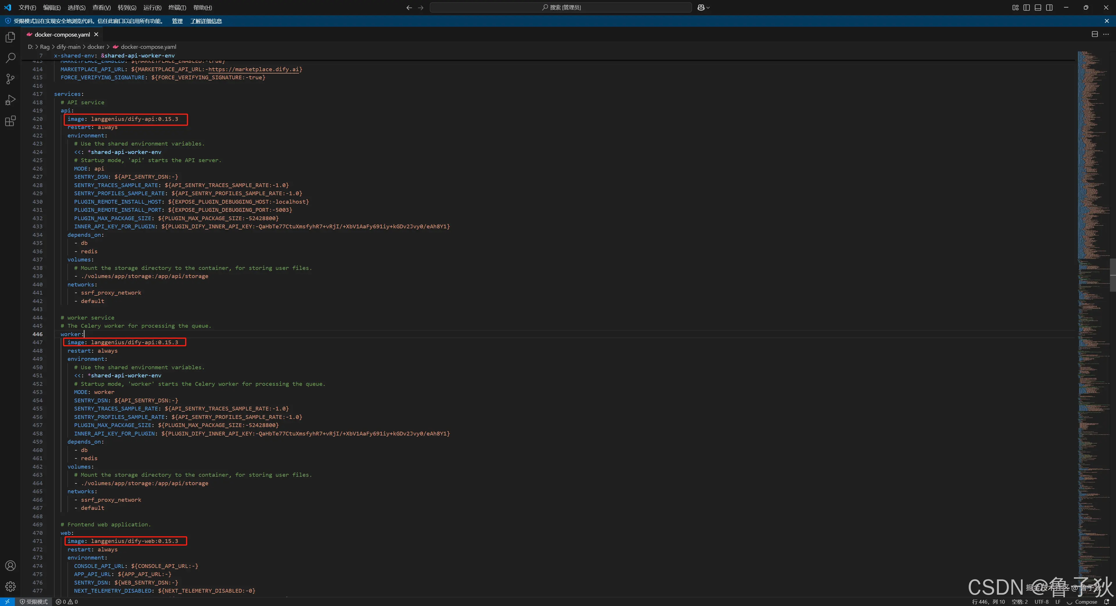Open the Extensions view
This screenshot has height=606, width=1116.
pyautogui.click(x=10, y=121)
